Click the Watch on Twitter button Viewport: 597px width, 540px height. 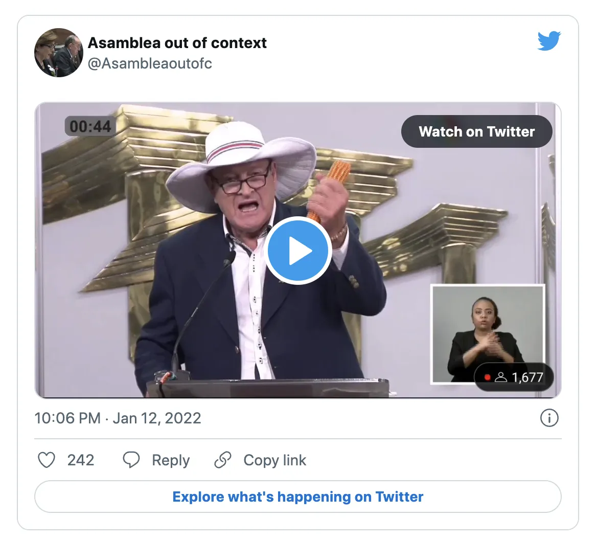pyautogui.click(x=476, y=131)
